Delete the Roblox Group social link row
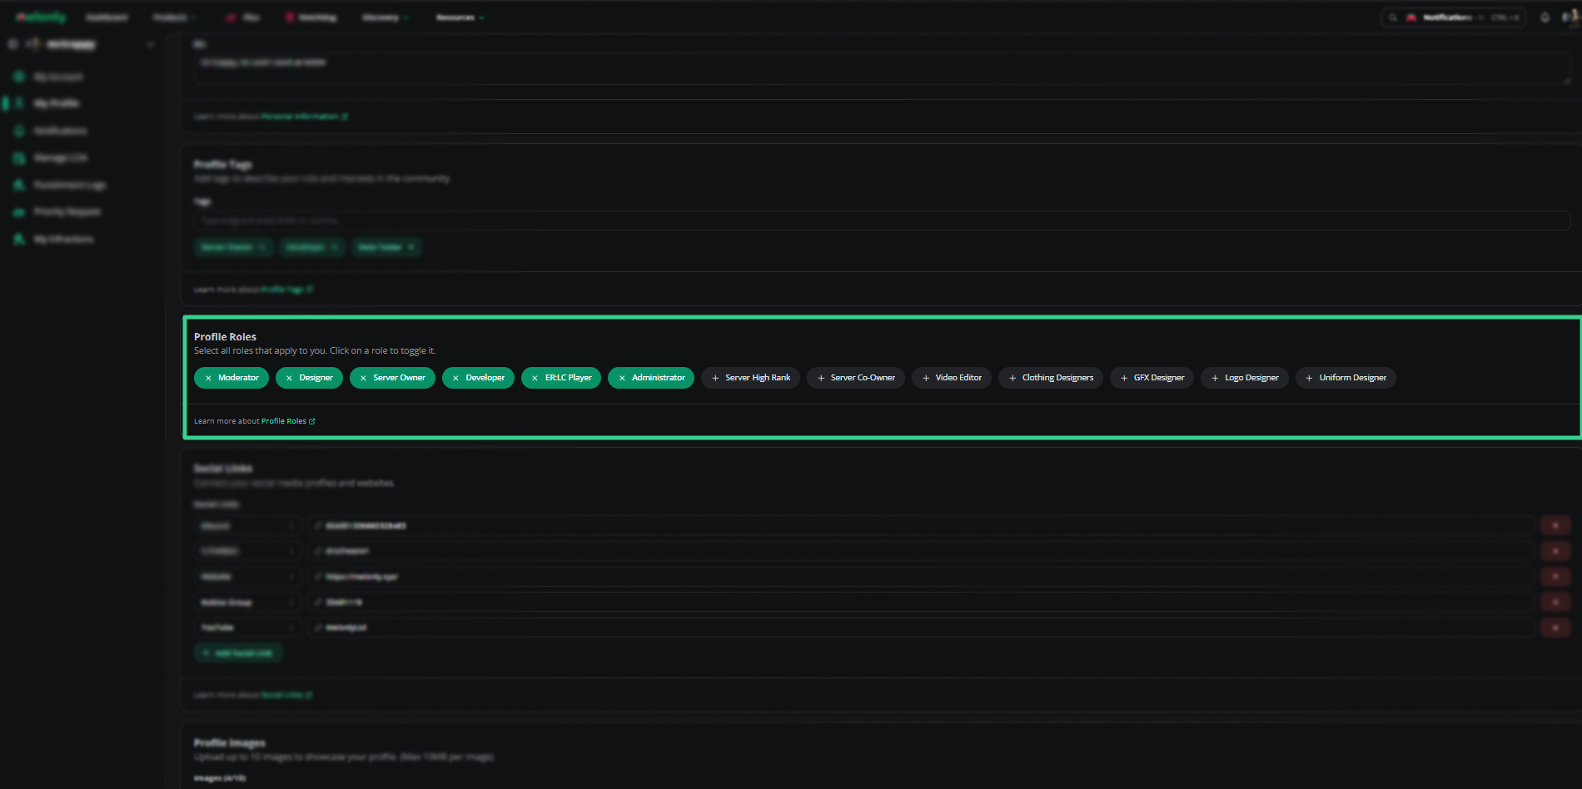 click(x=1555, y=602)
